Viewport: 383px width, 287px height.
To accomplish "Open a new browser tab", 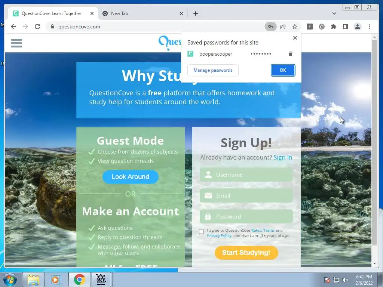I will (195, 13).
